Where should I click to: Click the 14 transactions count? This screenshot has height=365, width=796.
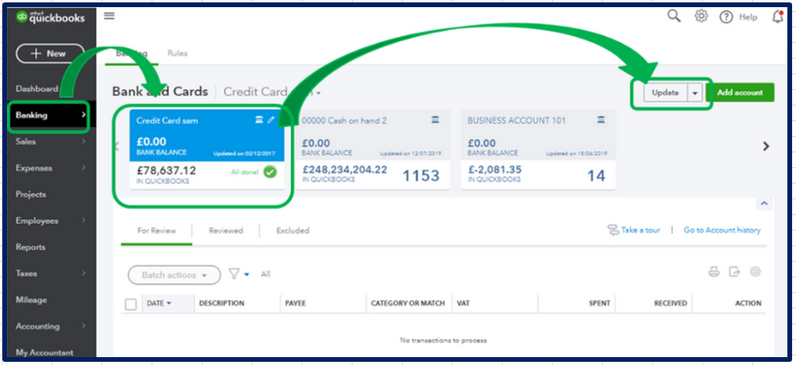[597, 176]
